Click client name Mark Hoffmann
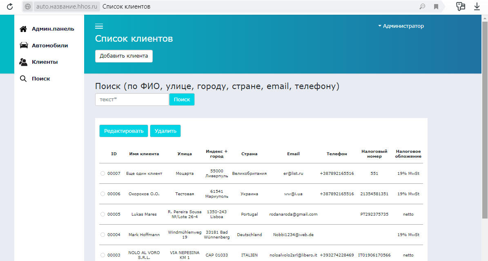This screenshot has width=488, height=261. pyautogui.click(x=144, y=234)
